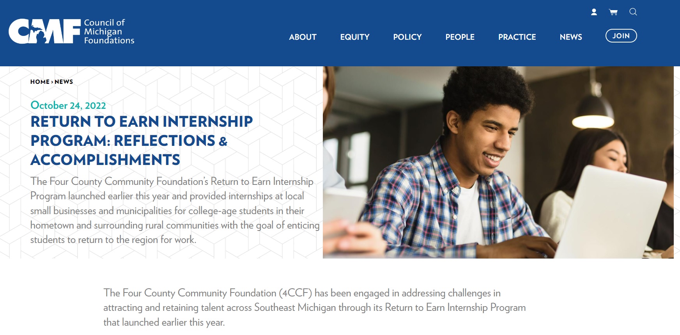Image resolution: width=680 pixels, height=335 pixels.
Task: Go to HOME via the breadcrumb
Action: pos(40,82)
